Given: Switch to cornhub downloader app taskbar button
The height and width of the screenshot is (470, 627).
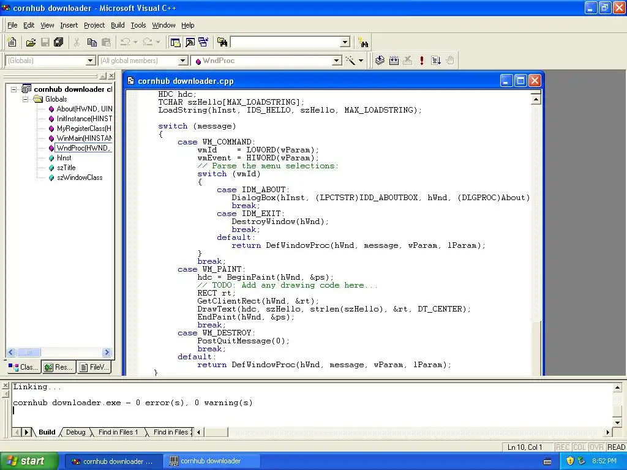Looking at the screenshot, I should coord(211,461).
